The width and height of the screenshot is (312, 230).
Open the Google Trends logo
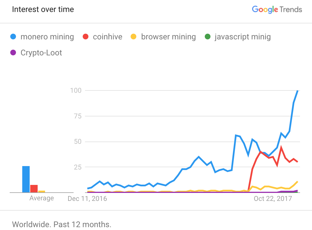277,9
